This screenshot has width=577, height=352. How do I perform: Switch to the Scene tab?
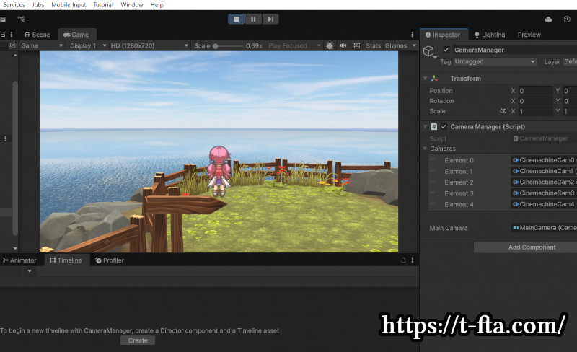(38, 35)
